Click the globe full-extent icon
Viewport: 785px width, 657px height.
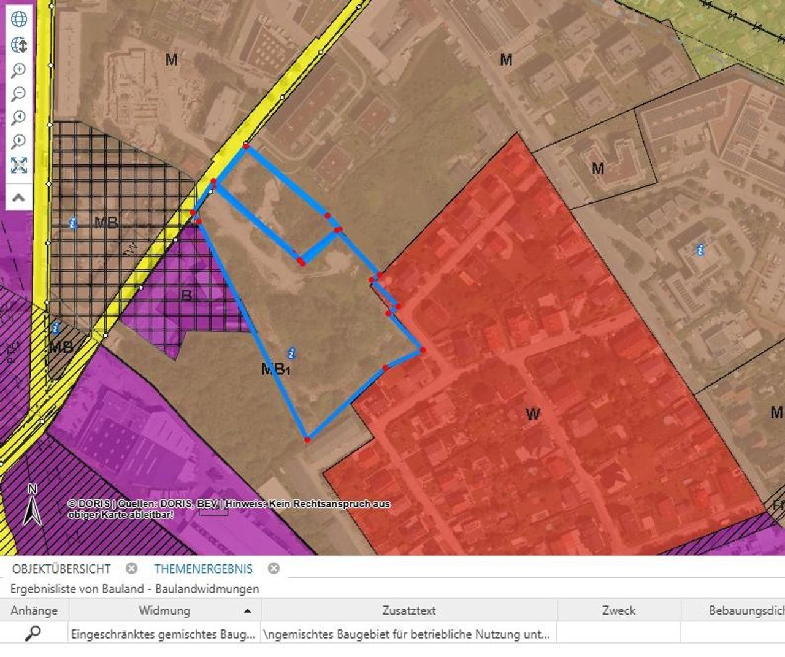coord(19,19)
